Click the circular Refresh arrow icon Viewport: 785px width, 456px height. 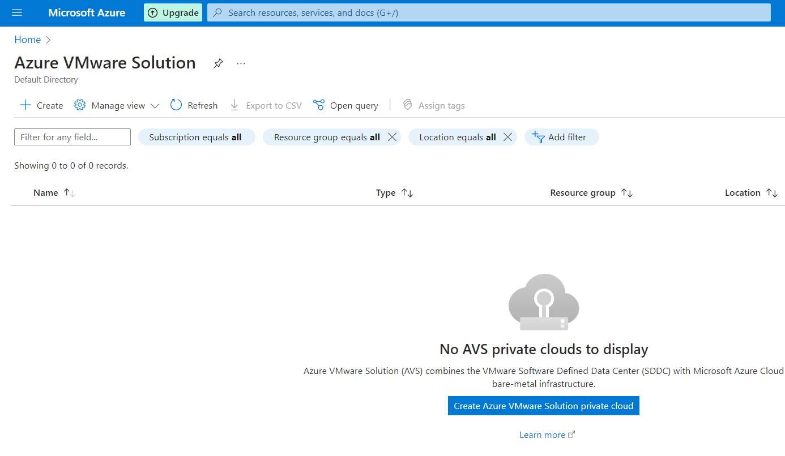[176, 105]
